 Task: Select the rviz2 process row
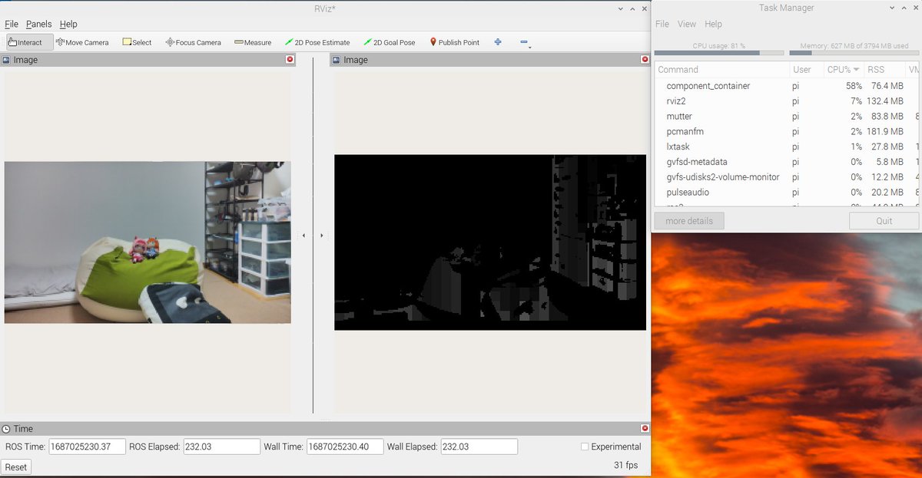tap(787, 101)
